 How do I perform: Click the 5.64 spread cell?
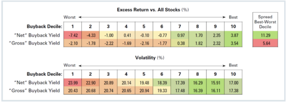[265, 43]
